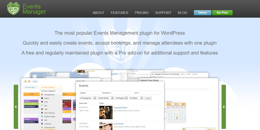Switch map view to Map
This screenshot has width=260, height=130.
(x=79, y=74)
